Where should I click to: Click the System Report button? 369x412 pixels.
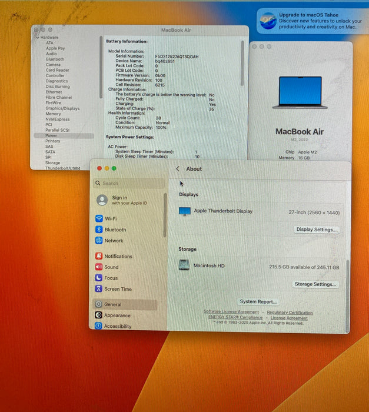[x=258, y=301]
